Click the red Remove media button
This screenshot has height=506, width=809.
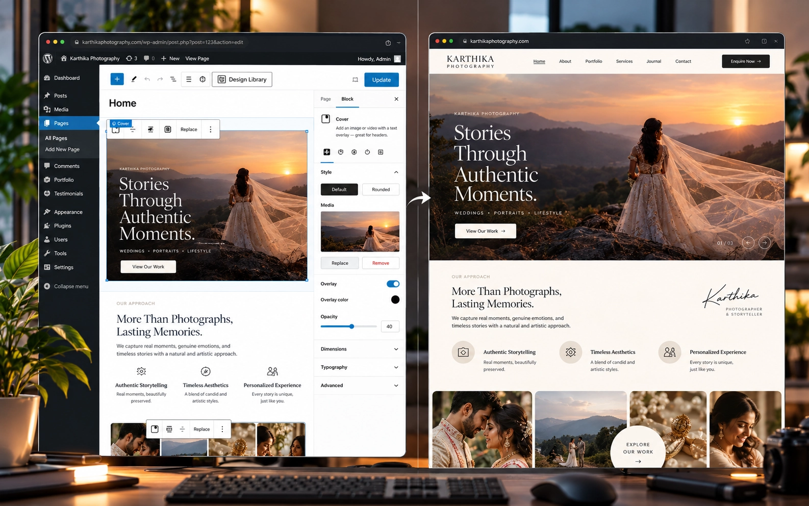(381, 263)
